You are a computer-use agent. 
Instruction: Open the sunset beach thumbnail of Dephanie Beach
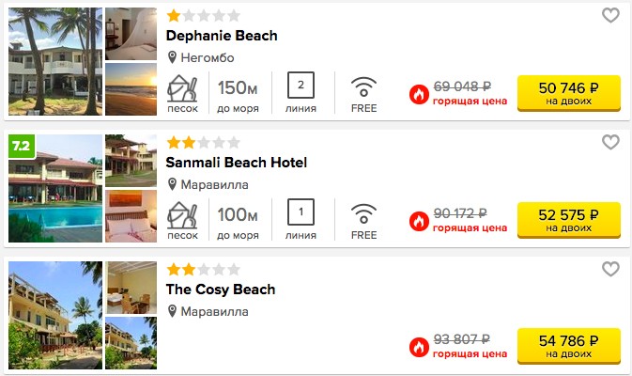tap(131, 89)
